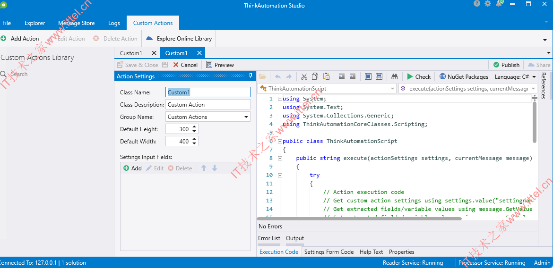Open the Group Name dropdown
Image resolution: width=553 pixels, height=268 pixels.
coord(246,117)
